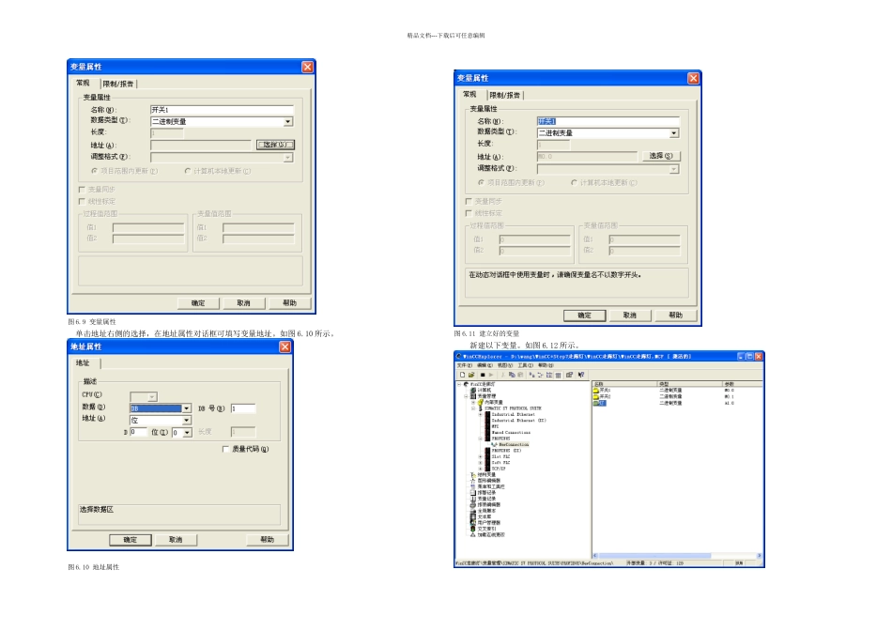Click the right scroll arrow of tag list
This screenshot has width=892, height=631.
[x=760, y=555]
